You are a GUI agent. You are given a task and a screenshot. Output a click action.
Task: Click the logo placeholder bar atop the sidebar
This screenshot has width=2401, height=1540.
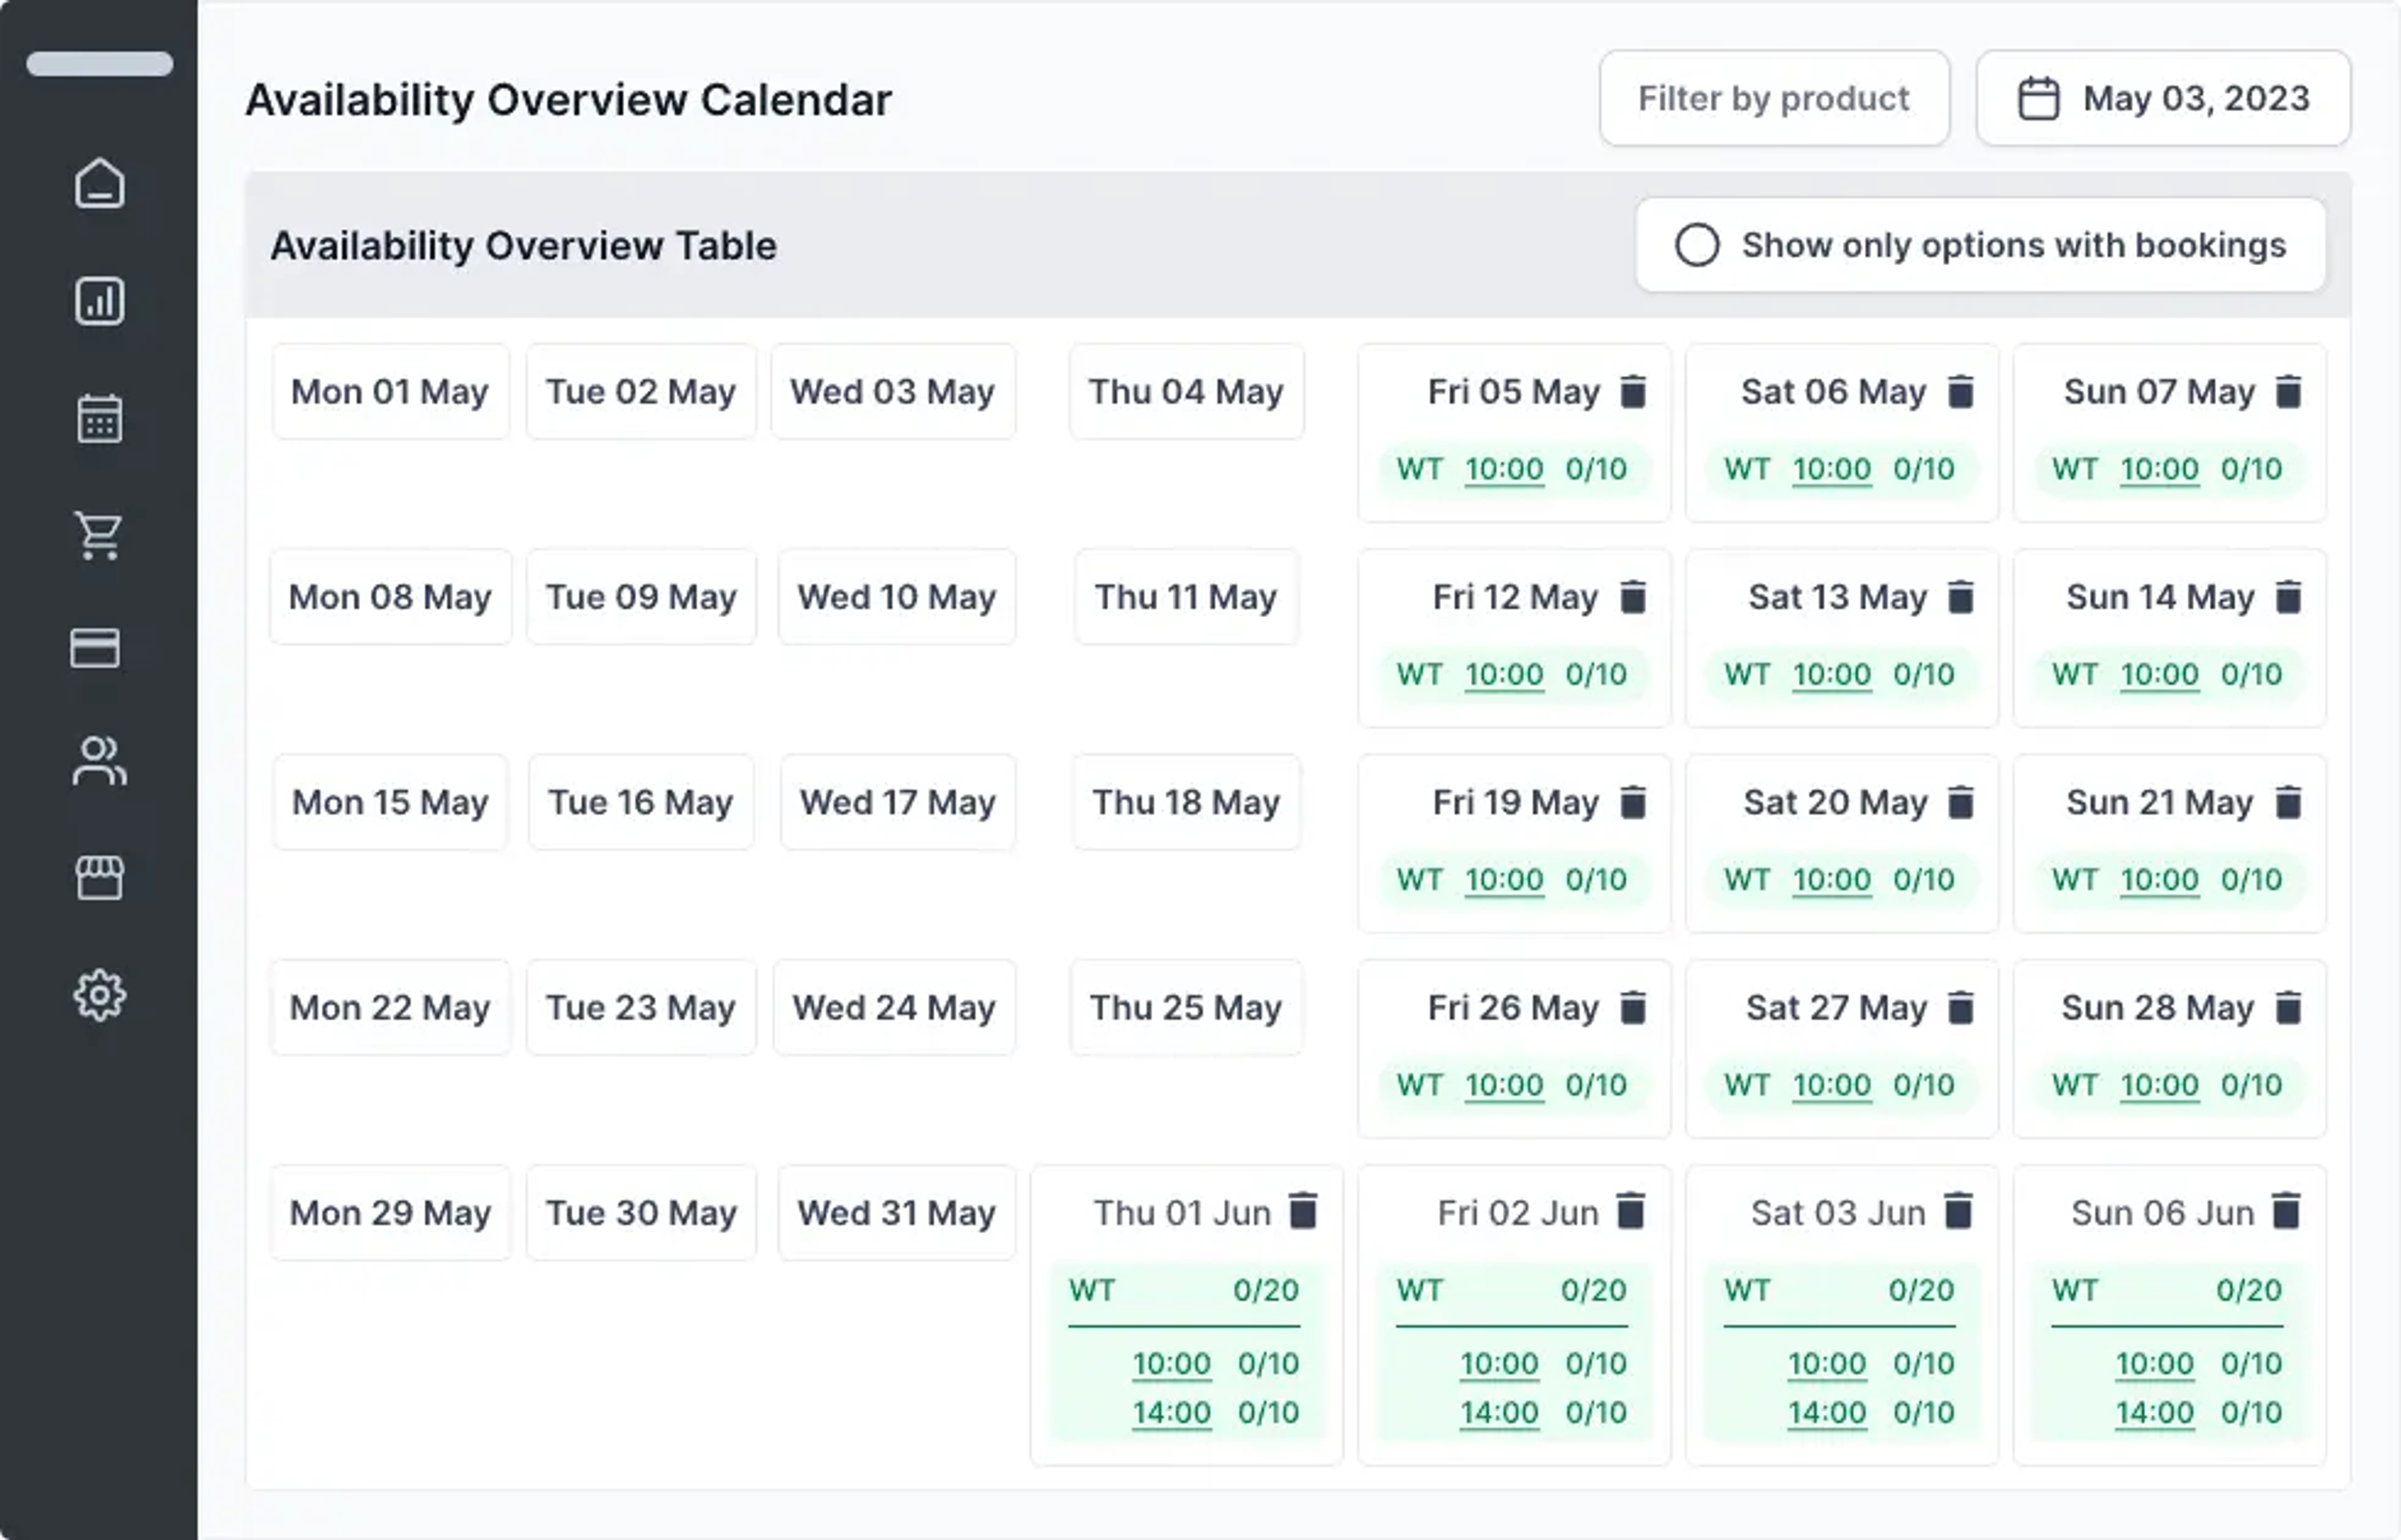99,64
